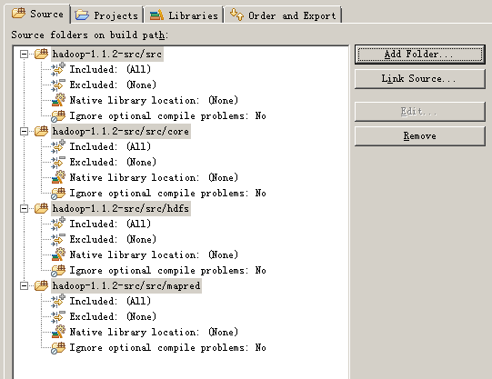Click Included filter icon under src/hdfs

[x=58, y=224]
